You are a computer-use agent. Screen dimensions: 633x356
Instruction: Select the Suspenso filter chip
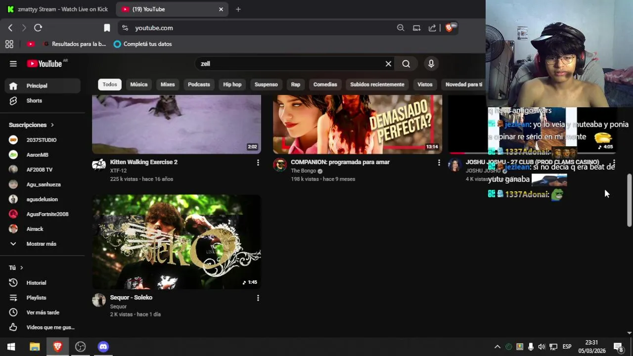point(266,85)
